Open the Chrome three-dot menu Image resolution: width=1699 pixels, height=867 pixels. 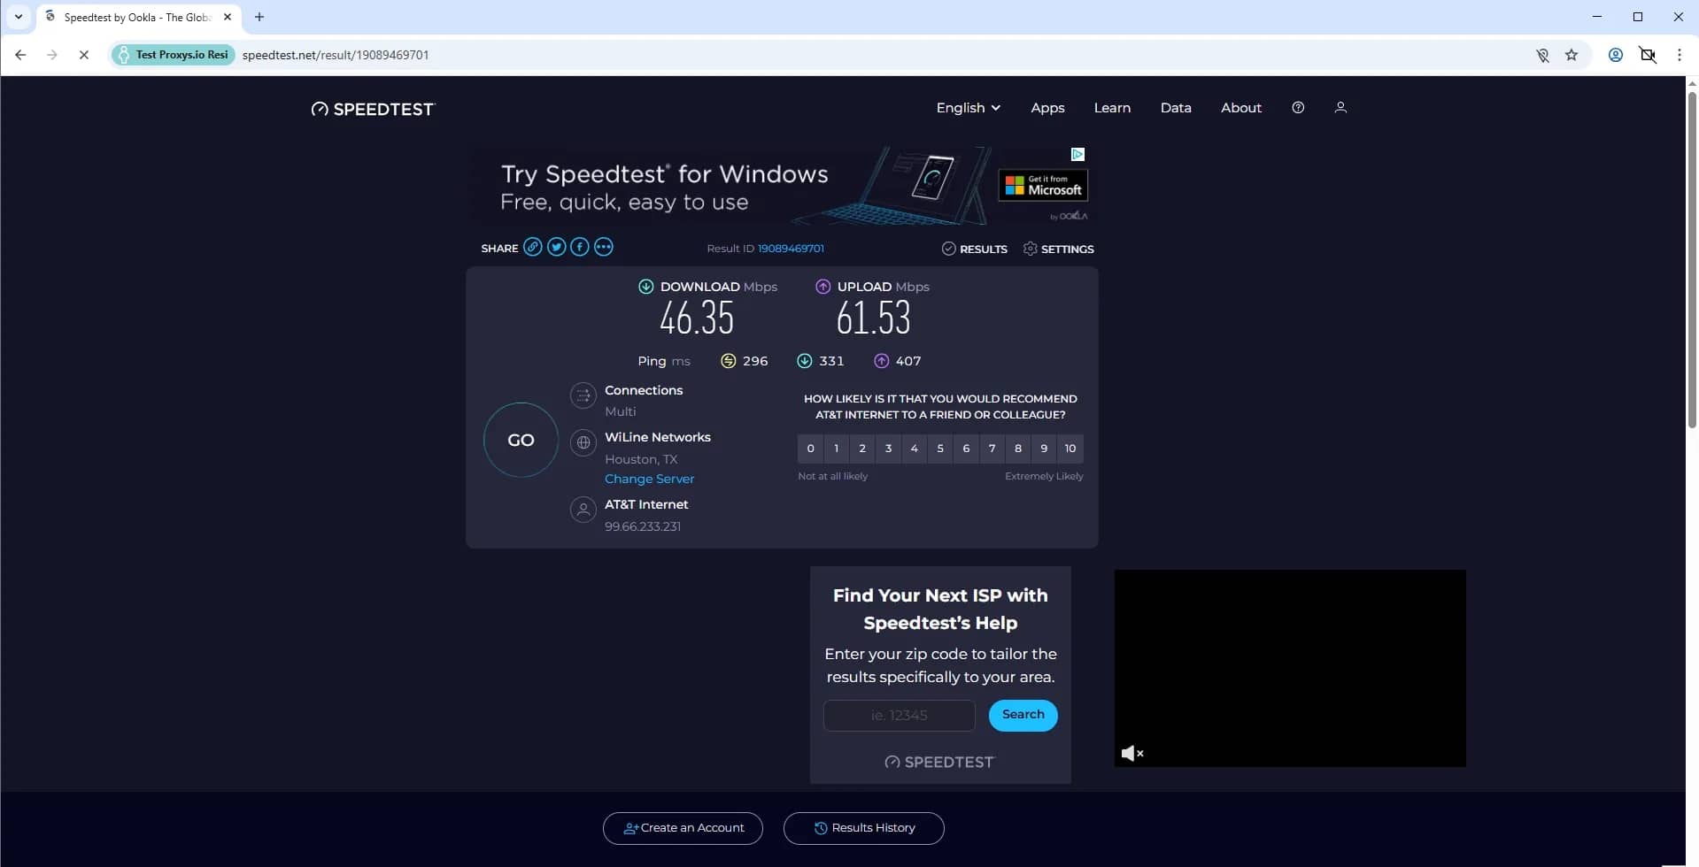pyautogui.click(x=1680, y=55)
